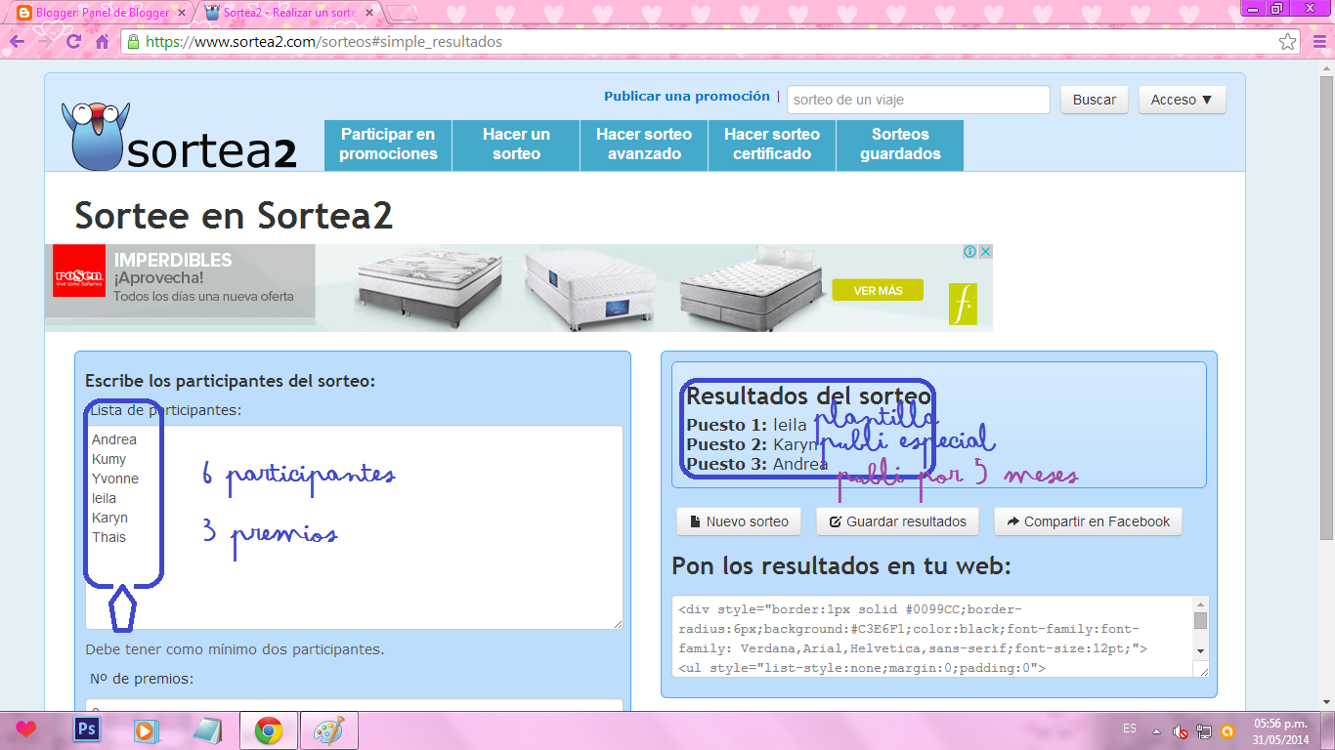Viewport: 1335px width, 750px height.
Task: Click participant name Thais
Action: (x=108, y=537)
